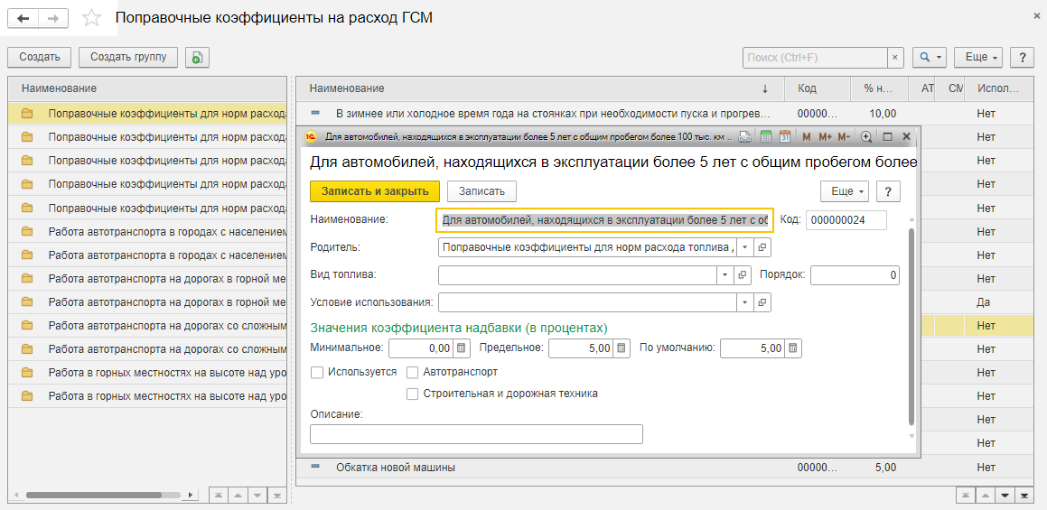
Task: Click Создать группу button
Action: [x=128, y=58]
